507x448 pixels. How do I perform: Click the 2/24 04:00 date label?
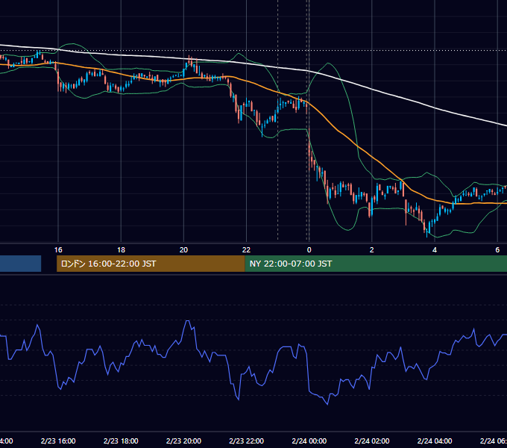(435, 441)
